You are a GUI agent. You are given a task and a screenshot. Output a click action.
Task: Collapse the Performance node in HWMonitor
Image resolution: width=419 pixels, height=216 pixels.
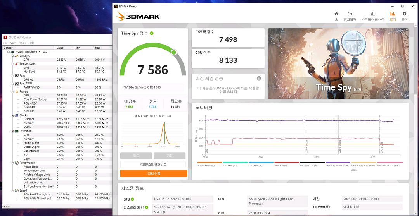pyautogui.click(x=12, y=163)
